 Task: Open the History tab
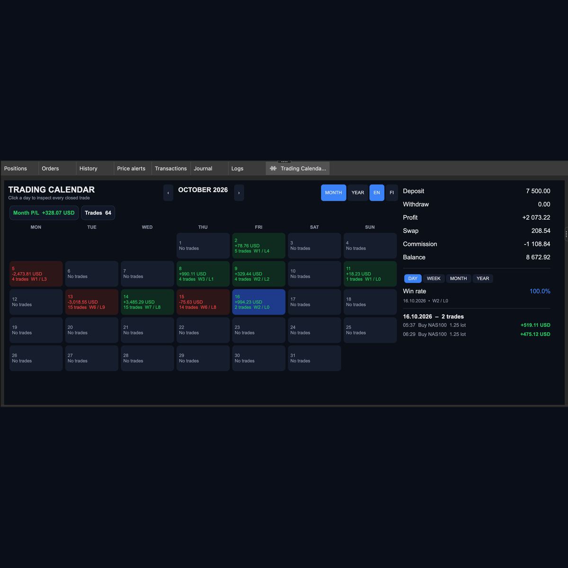pyautogui.click(x=95, y=169)
